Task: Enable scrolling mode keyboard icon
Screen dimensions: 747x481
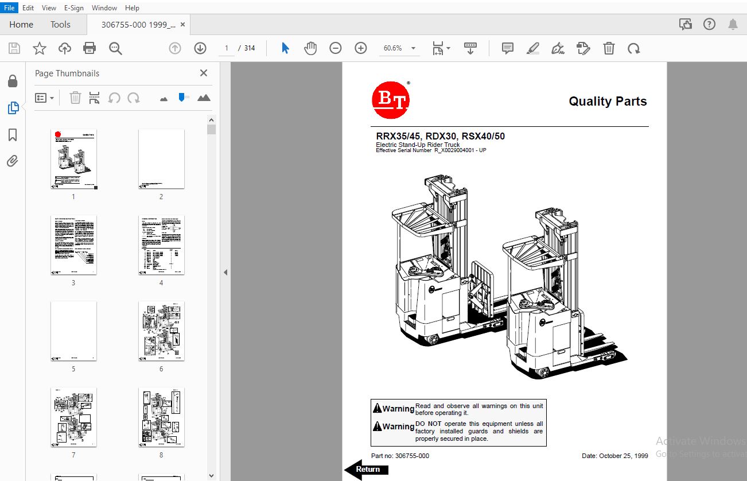Action: 470,49
